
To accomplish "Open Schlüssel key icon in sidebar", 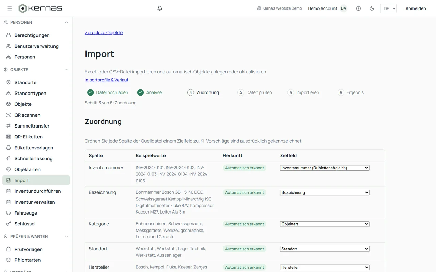I will (x=9, y=224).
